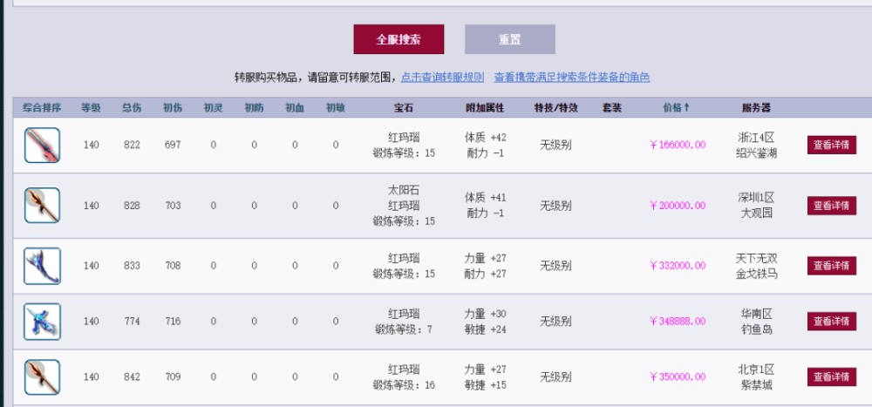View details for the 北京1区 紫禁城 item
Screen dimensions: 872x407
(832, 377)
